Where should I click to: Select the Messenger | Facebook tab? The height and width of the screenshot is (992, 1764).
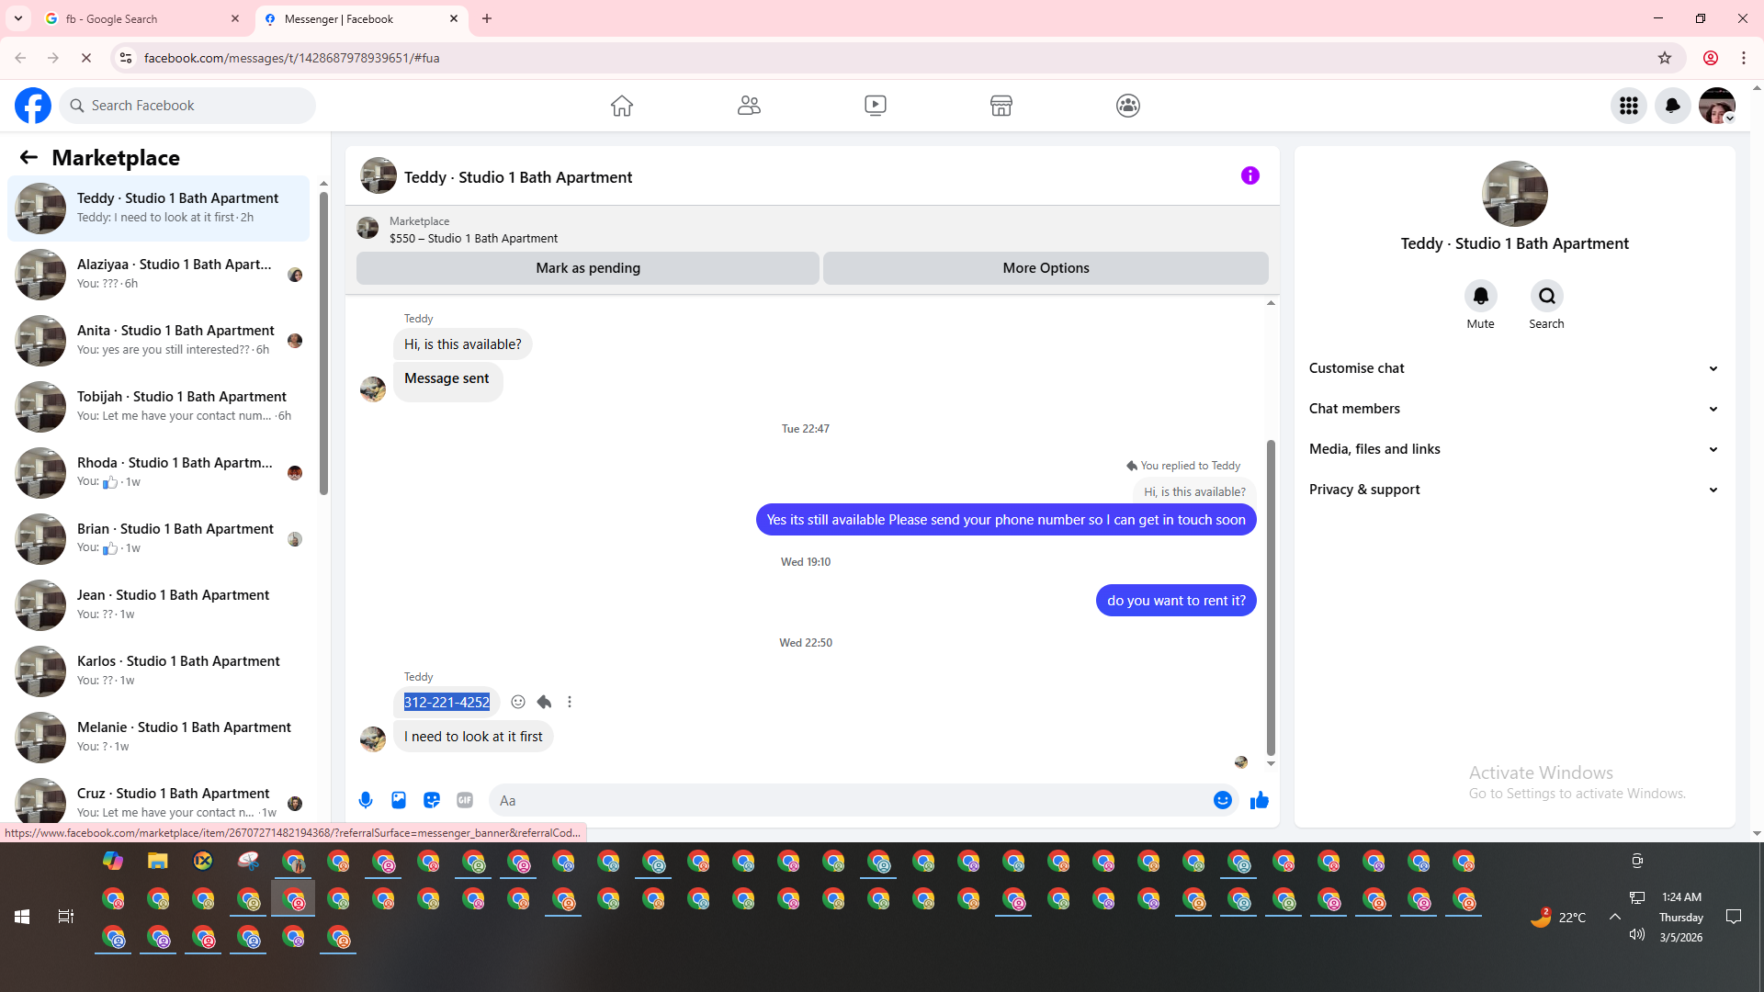pyautogui.click(x=361, y=18)
